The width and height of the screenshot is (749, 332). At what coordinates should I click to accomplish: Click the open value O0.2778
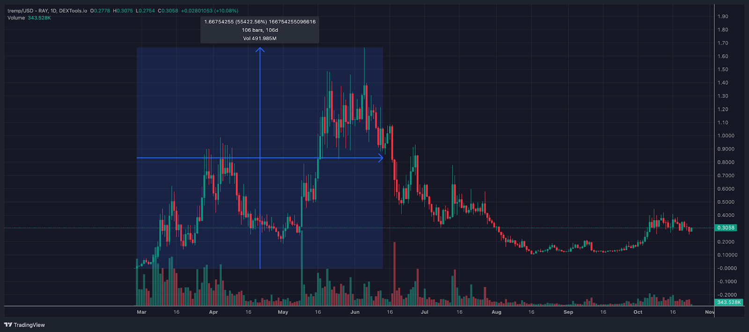[100, 11]
